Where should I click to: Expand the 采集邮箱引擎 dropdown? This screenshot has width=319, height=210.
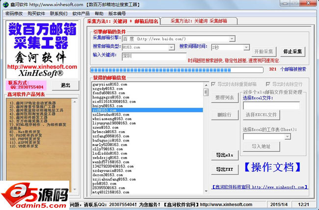point(232,39)
